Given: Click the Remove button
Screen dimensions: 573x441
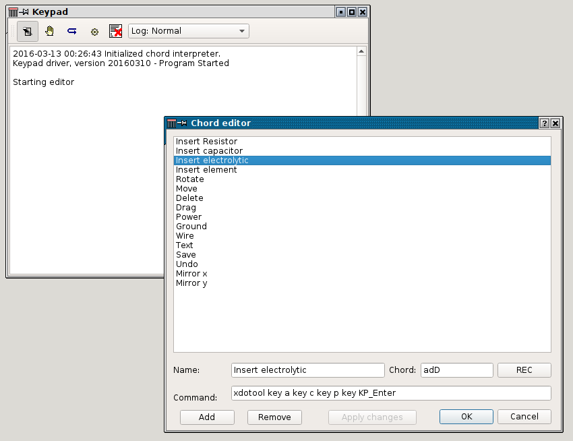Looking at the screenshot, I should 274,417.
